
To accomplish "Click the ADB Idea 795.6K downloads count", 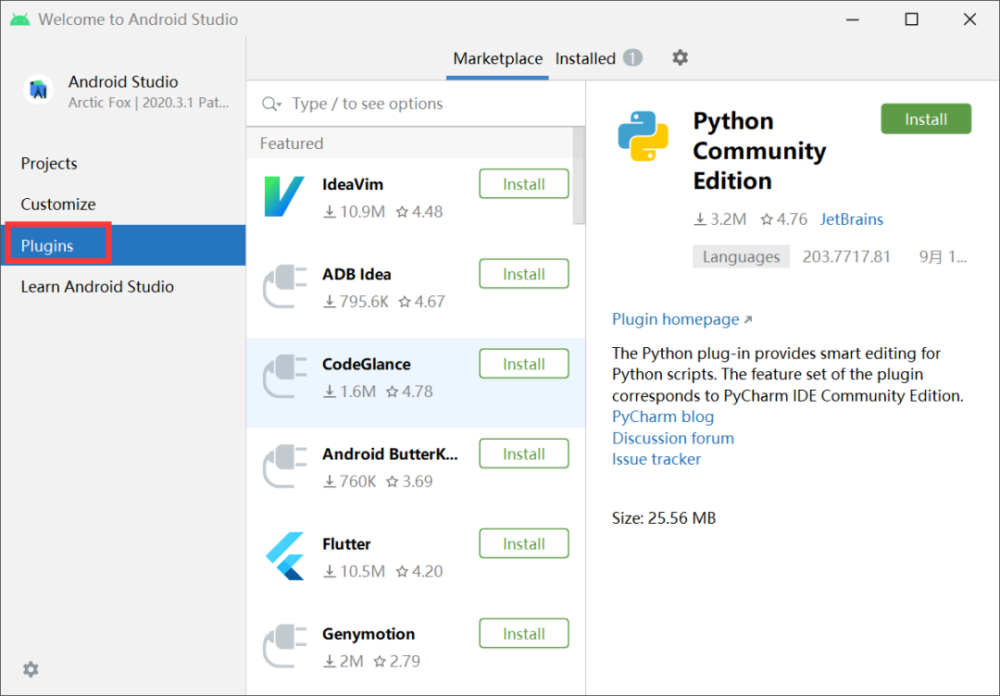I will (356, 302).
